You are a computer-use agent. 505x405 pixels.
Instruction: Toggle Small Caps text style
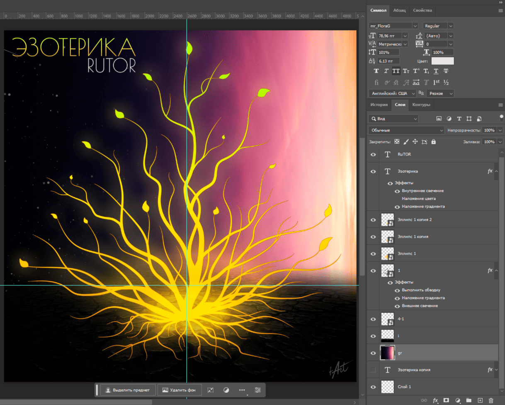(406, 71)
